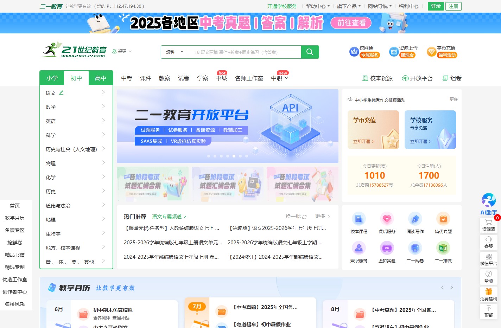Image resolution: width=501 pixels, height=328 pixels.
Task: Open the 组卷 link
Action: tap(452, 78)
